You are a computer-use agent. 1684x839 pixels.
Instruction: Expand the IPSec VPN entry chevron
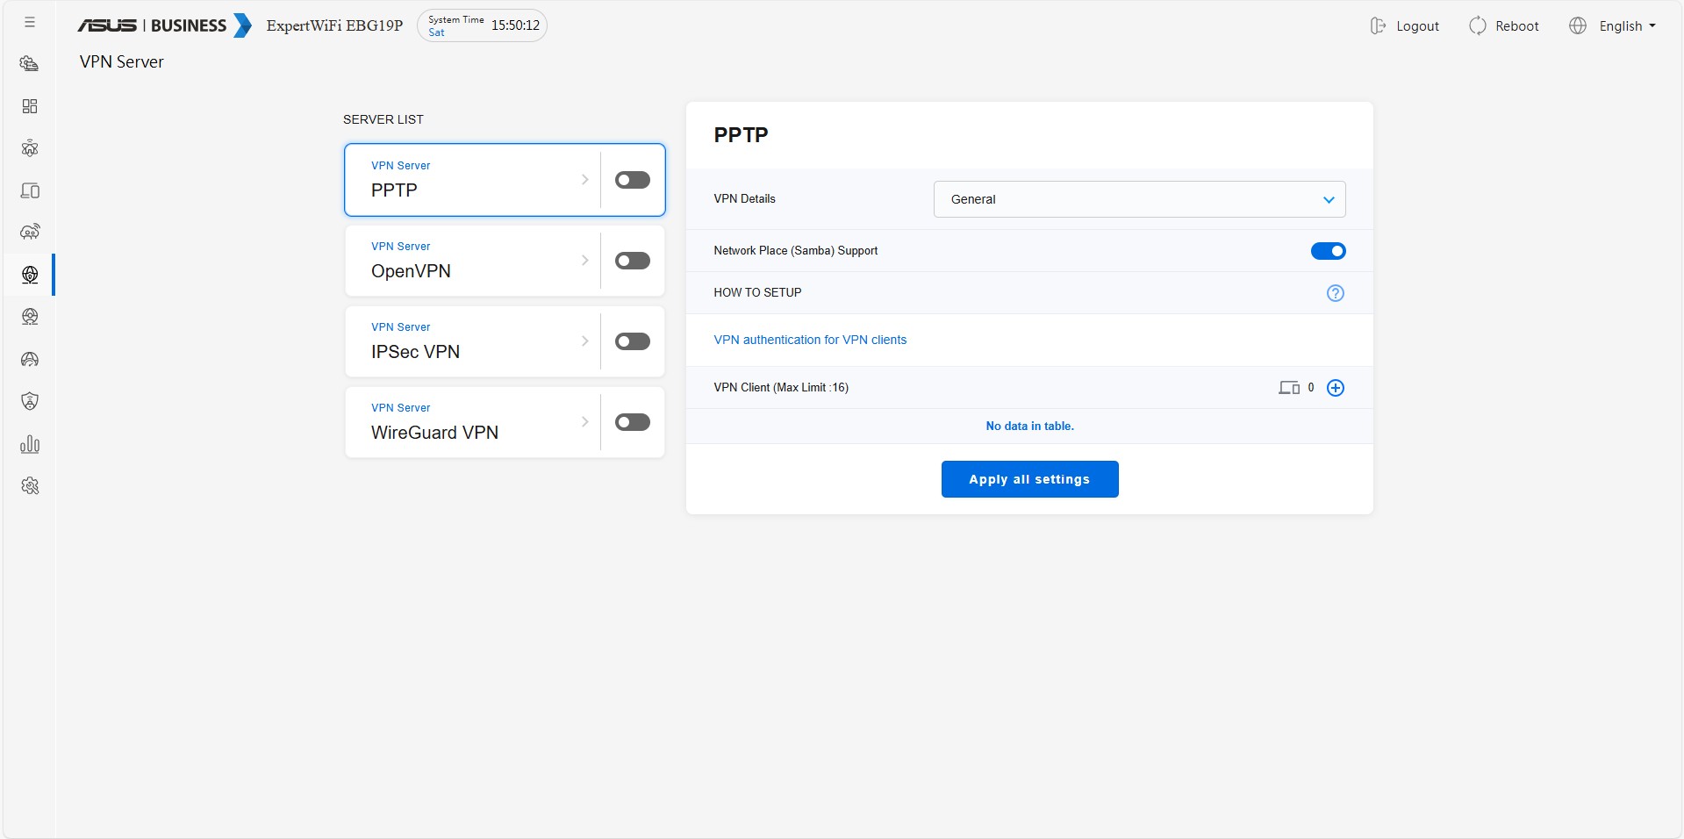pyautogui.click(x=584, y=341)
